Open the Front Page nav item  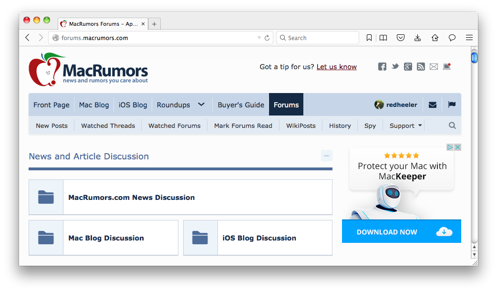coord(52,104)
